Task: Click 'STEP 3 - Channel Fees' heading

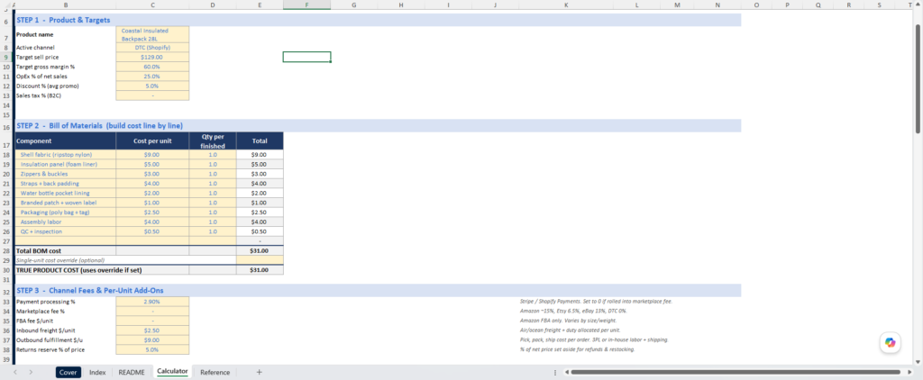Action: [90, 290]
